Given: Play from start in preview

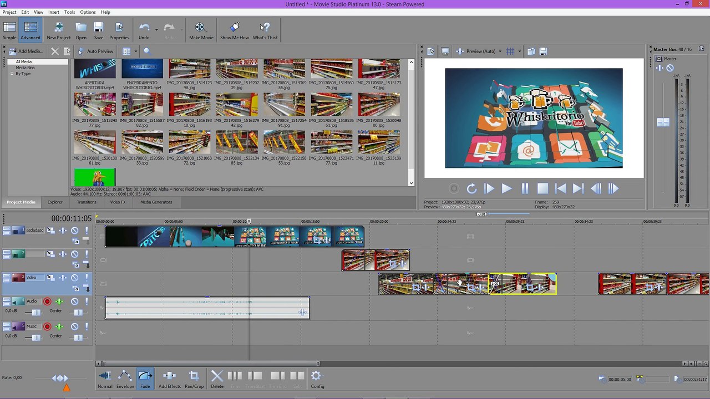Looking at the screenshot, I should [x=489, y=189].
